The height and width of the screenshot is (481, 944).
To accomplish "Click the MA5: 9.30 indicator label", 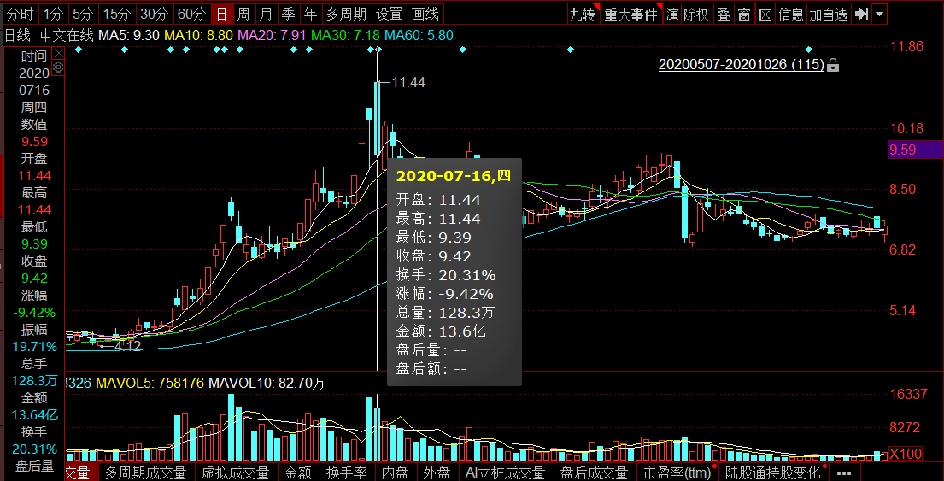I will coord(129,36).
